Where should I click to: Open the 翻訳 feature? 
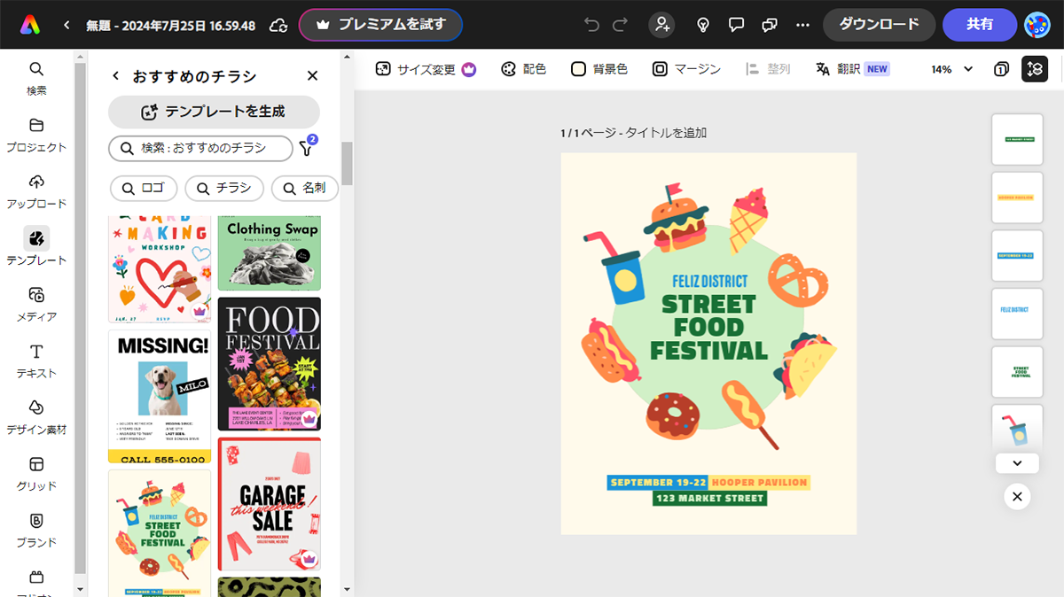[x=841, y=67]
